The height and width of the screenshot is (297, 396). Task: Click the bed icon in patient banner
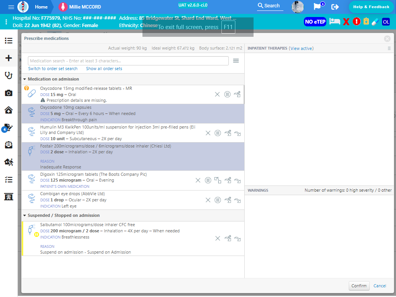click(x=334, y=21)
